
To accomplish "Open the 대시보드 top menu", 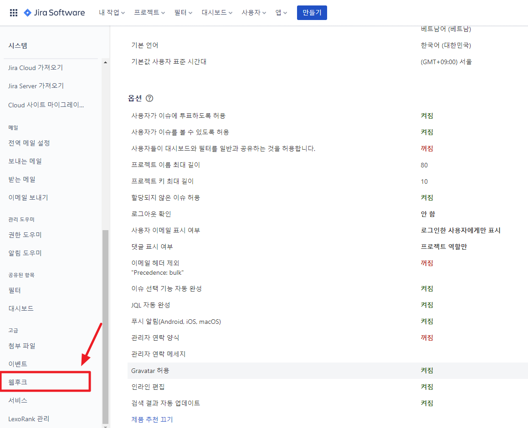I will click(217, 13).
